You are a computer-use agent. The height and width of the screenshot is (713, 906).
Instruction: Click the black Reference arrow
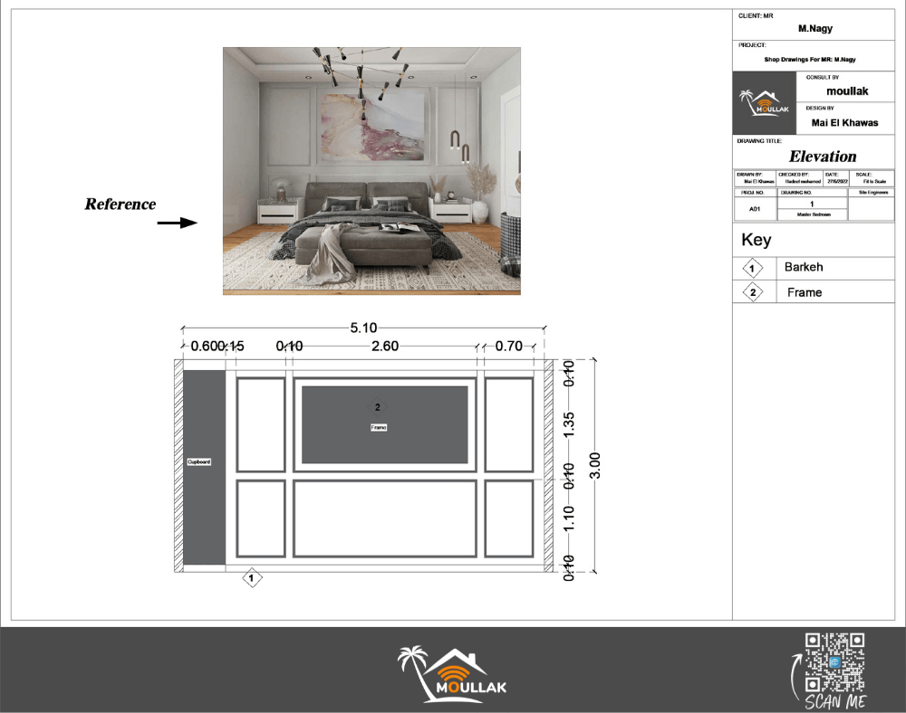point(177,223)
